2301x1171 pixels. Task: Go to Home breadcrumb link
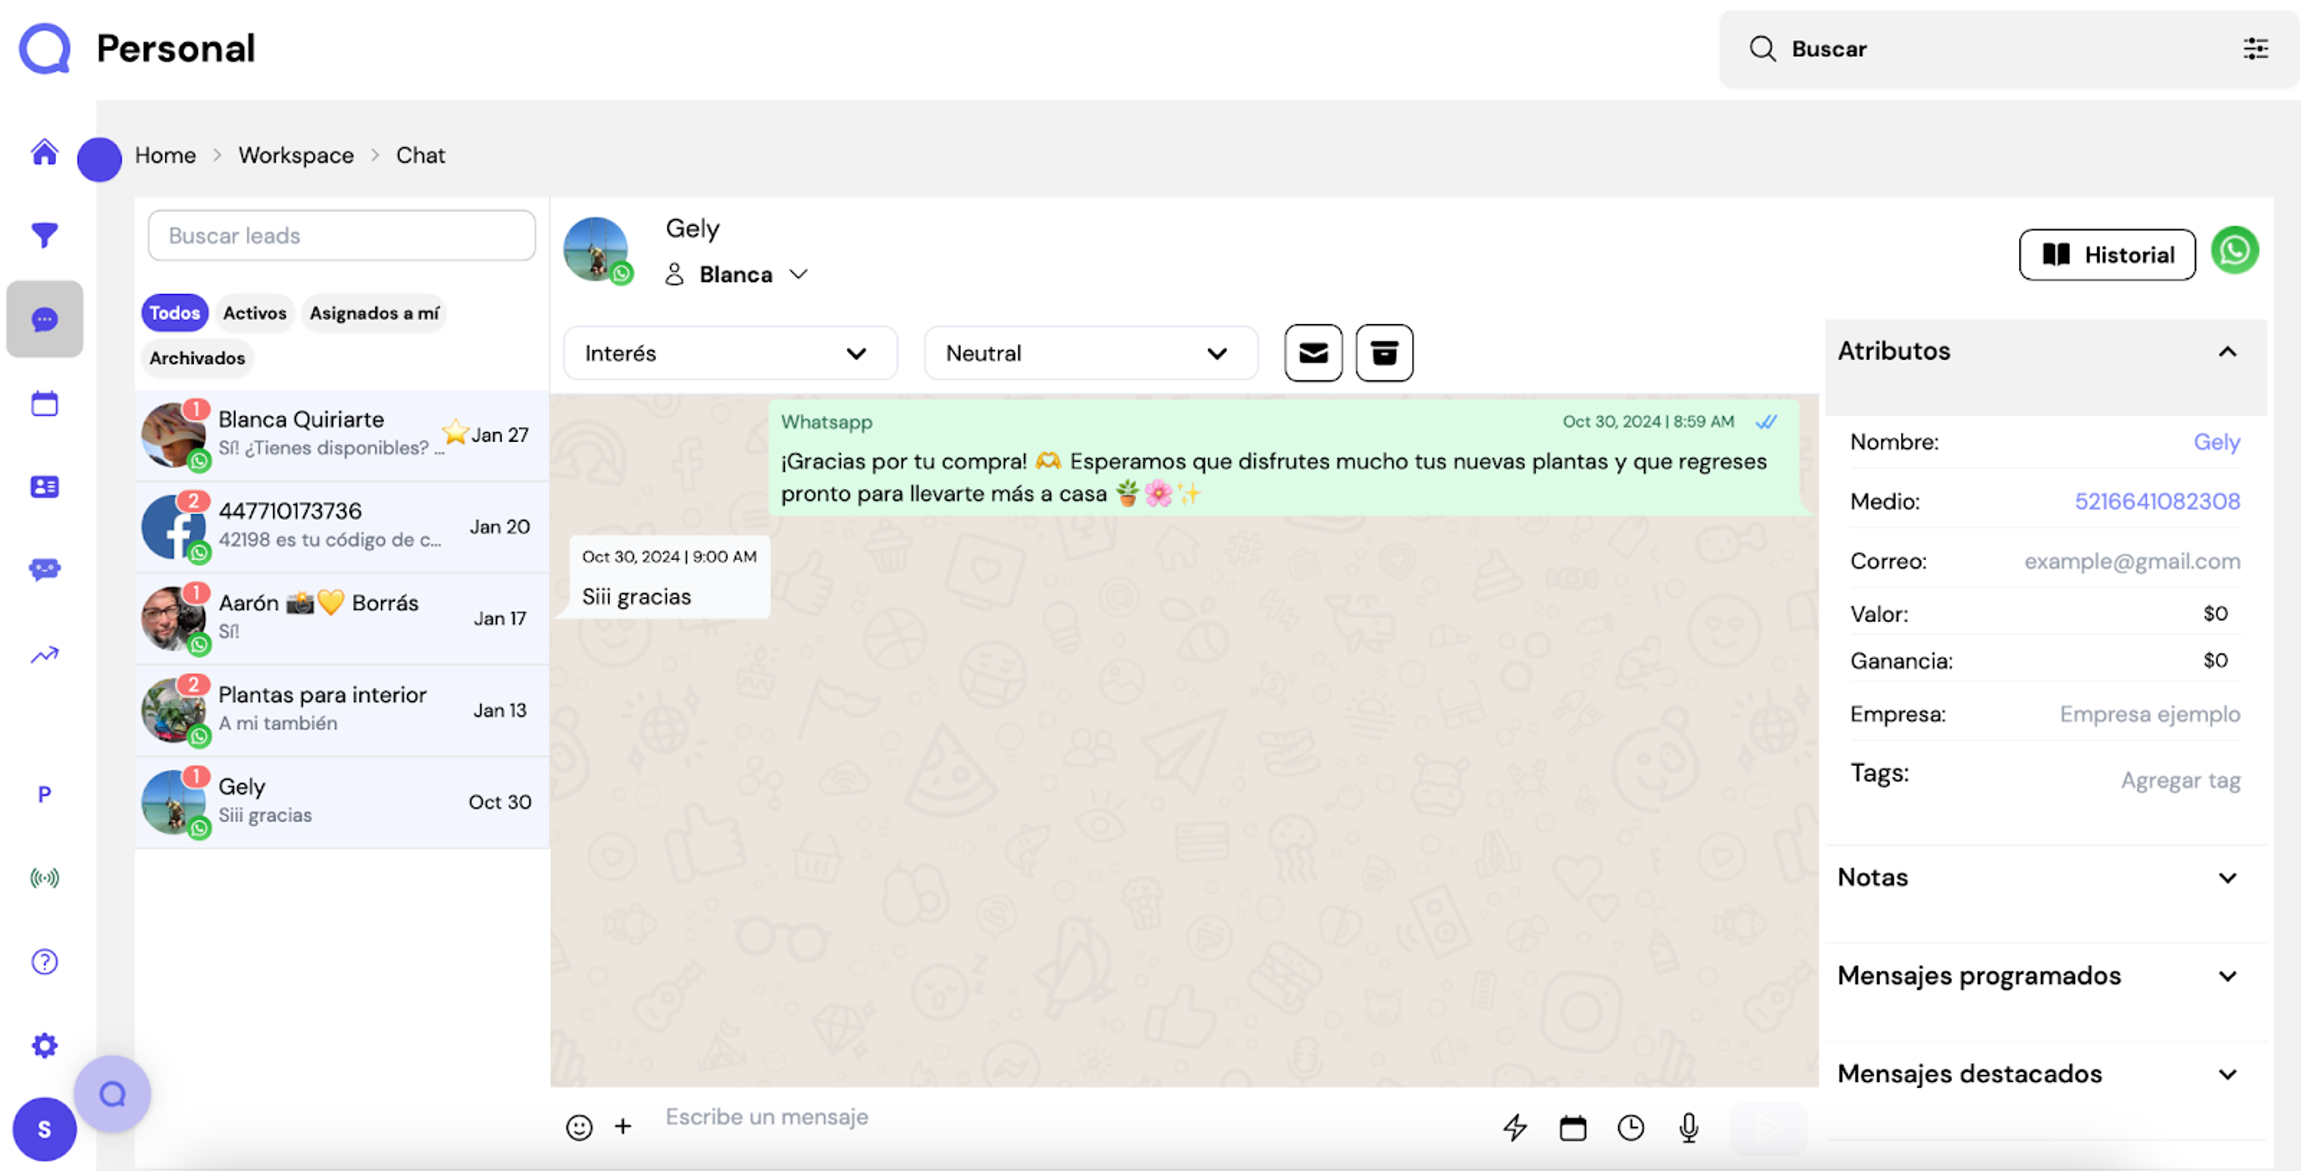click(x=165, y=155)
